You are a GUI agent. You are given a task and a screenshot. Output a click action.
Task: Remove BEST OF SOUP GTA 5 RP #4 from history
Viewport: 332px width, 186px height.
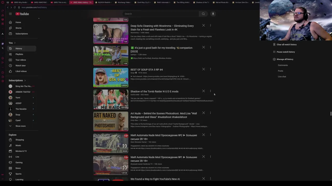[x=204, y=69]
